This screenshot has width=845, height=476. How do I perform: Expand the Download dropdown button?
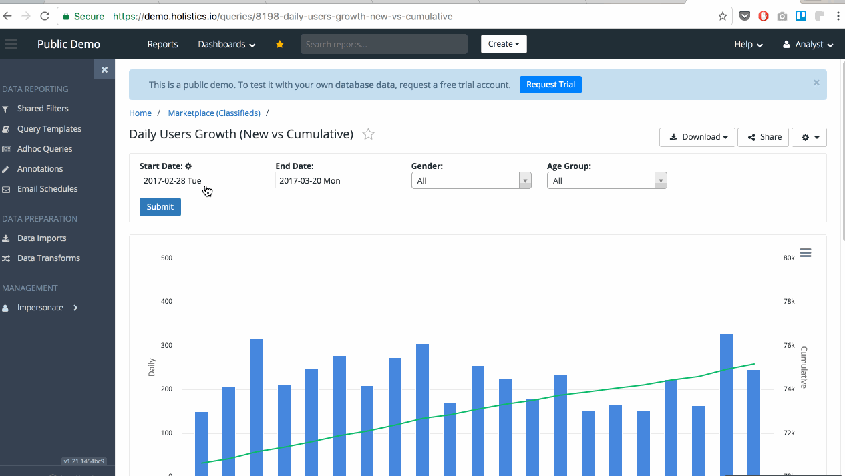pos(697,137)
